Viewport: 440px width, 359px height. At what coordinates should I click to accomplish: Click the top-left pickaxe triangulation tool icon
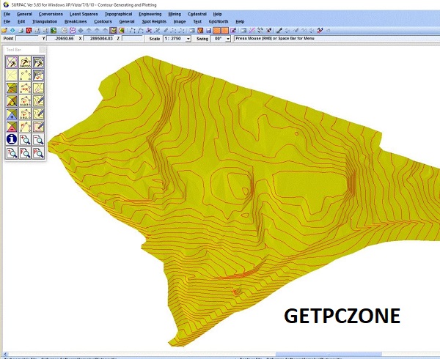point(12,62)
